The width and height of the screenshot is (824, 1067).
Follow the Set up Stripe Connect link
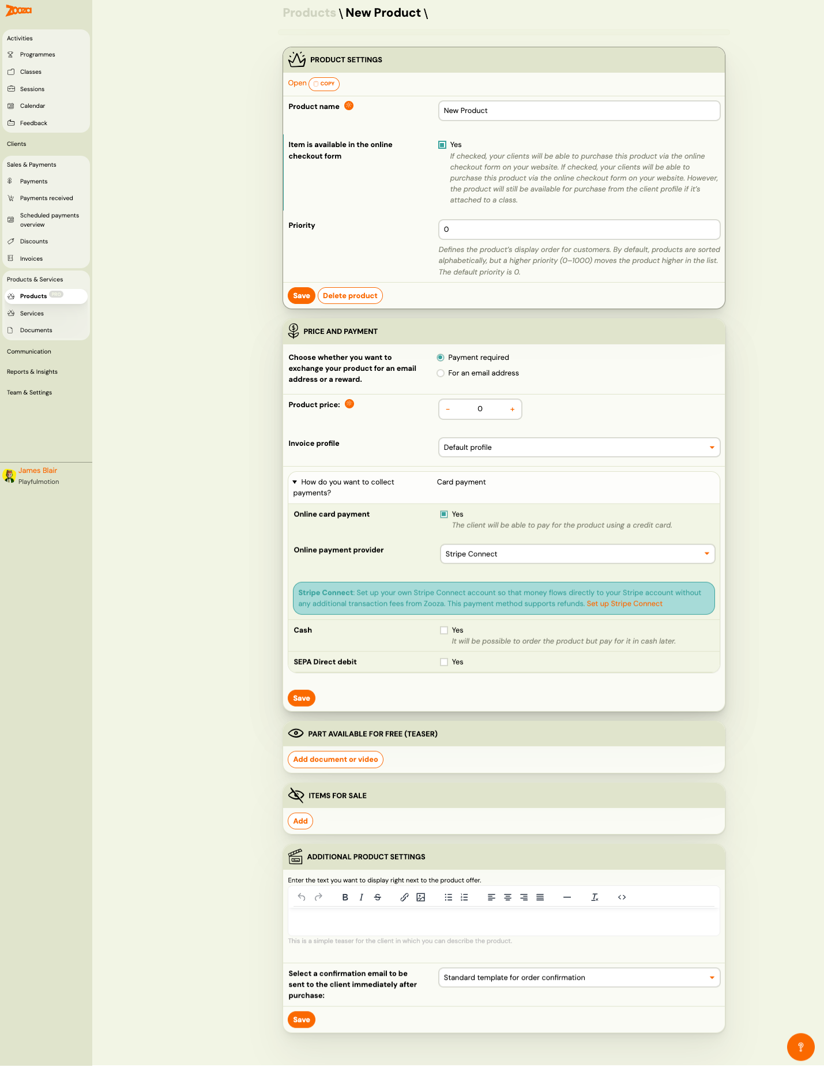click(x=624, y=604)
